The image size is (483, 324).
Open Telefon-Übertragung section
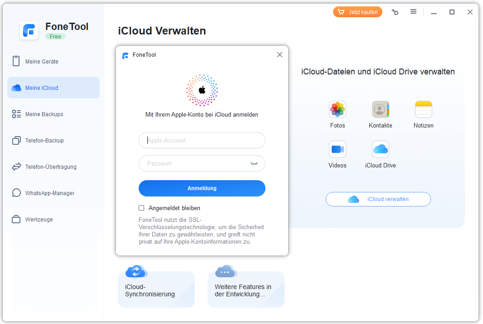click(x=51, y=167)
